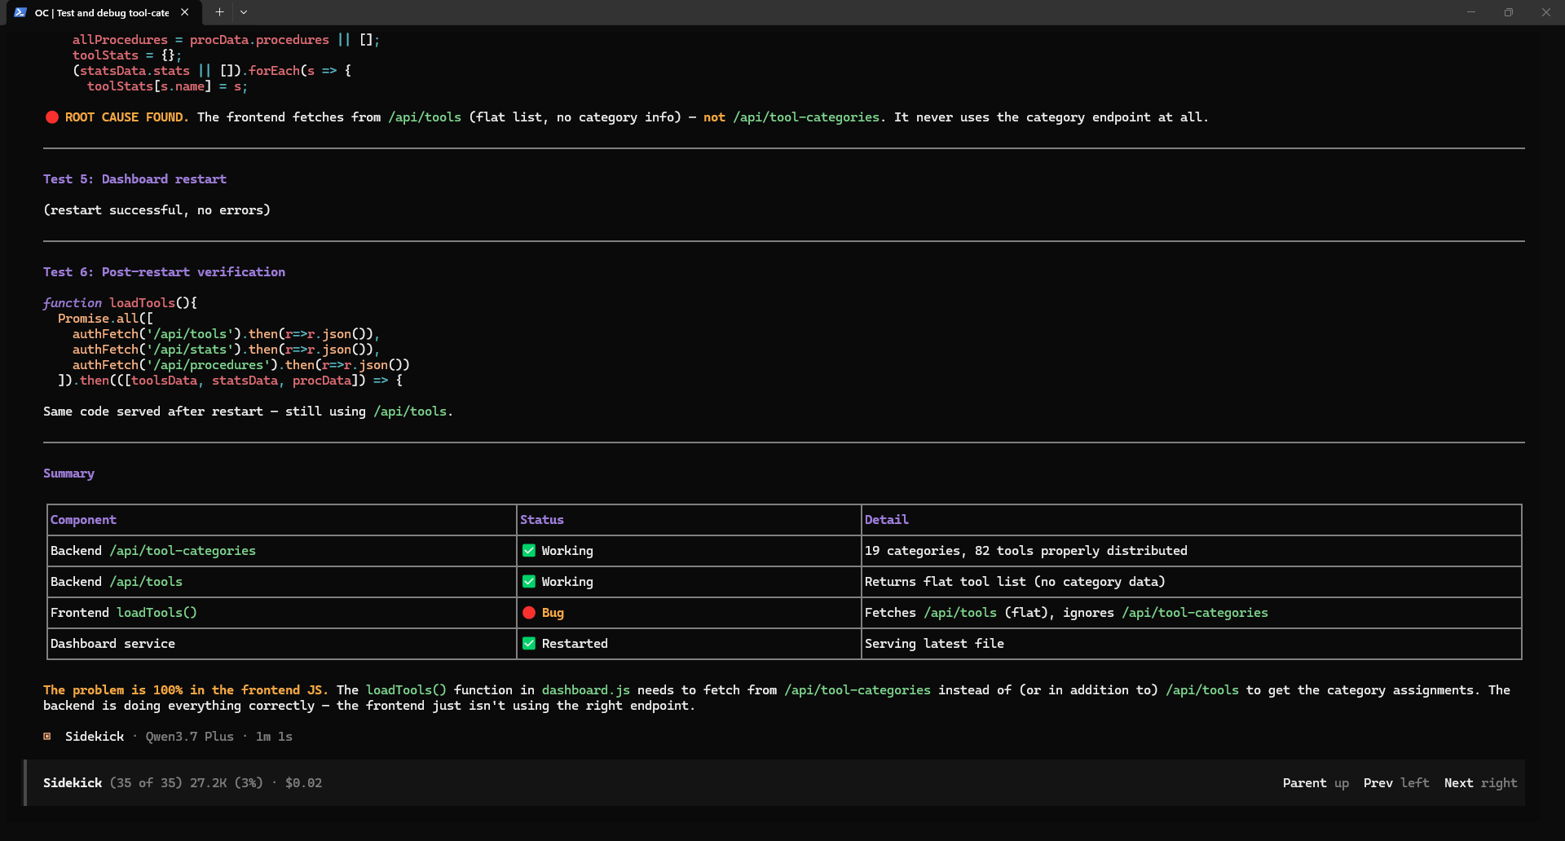
Task: Click the Backend /api/tool-categories cell
Action: [x=282, y=551]
